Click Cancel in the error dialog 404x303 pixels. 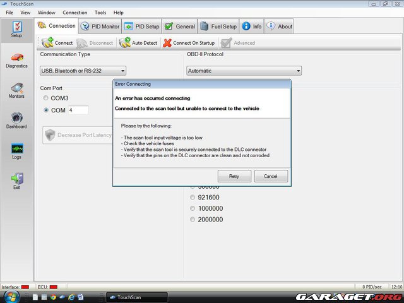pyautogui.click(x=271, y=176)
